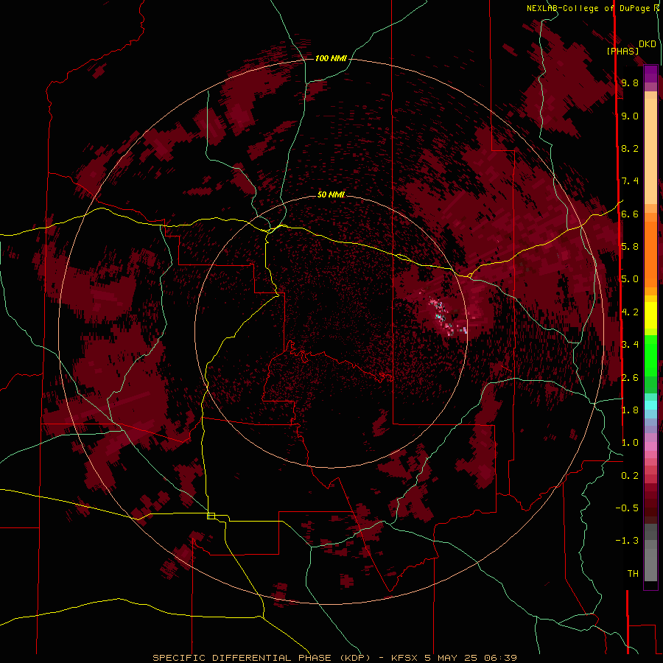The image size is (663, 663).
Task: Click the DKD label above the color scale
Action: pyautogui.click(x=648, y=44)
